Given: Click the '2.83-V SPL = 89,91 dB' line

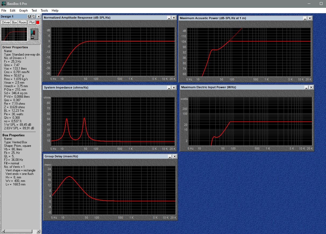Looking at the screenshot, I should (x=20, y=128).
